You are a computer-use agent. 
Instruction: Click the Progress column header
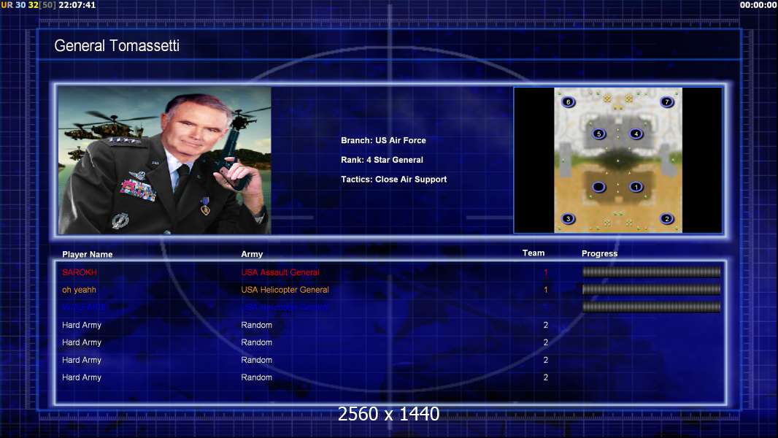tap(599, 253)
